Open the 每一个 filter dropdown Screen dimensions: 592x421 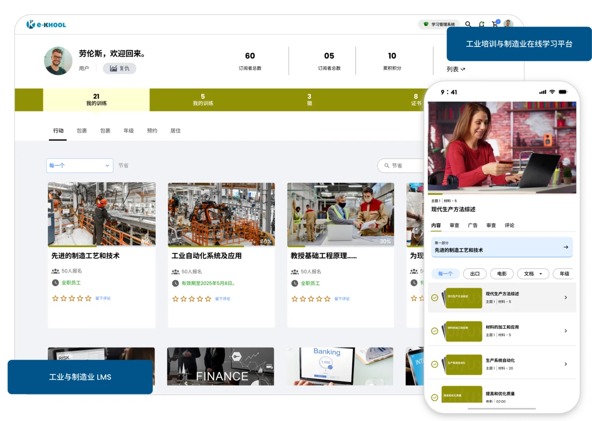point(79,166)
